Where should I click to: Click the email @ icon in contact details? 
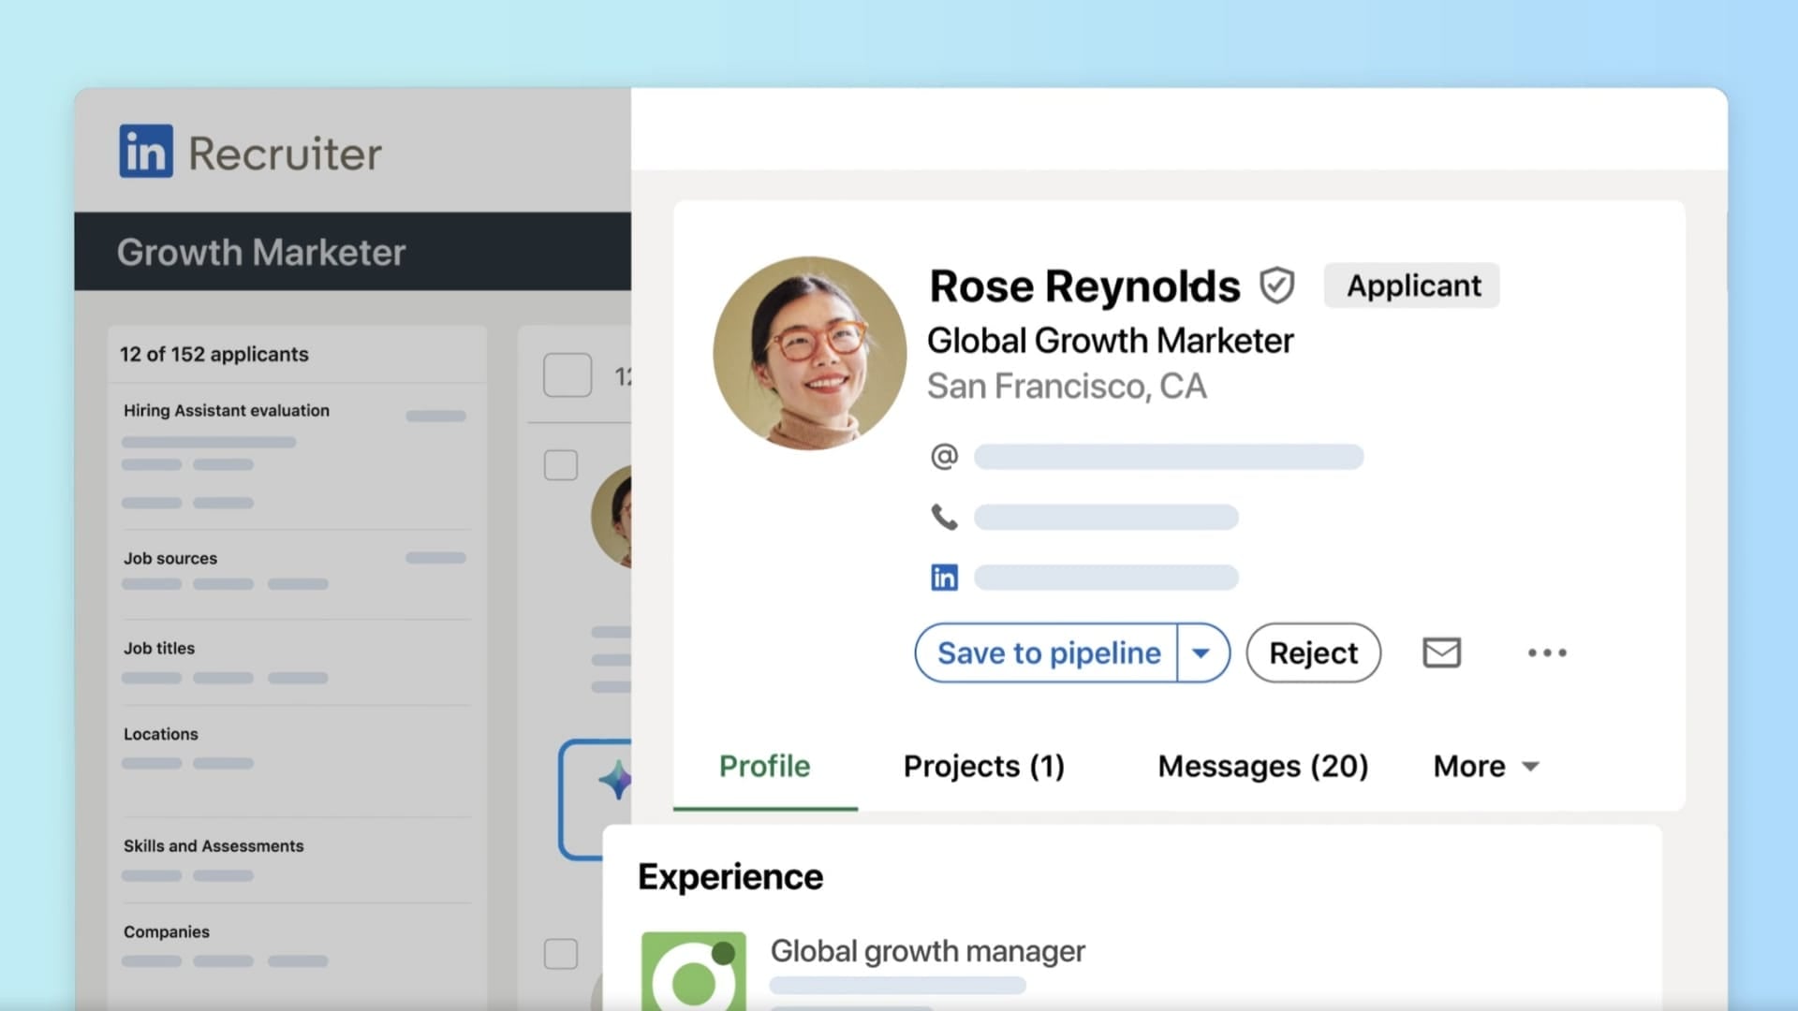click(x=944, y=456)
